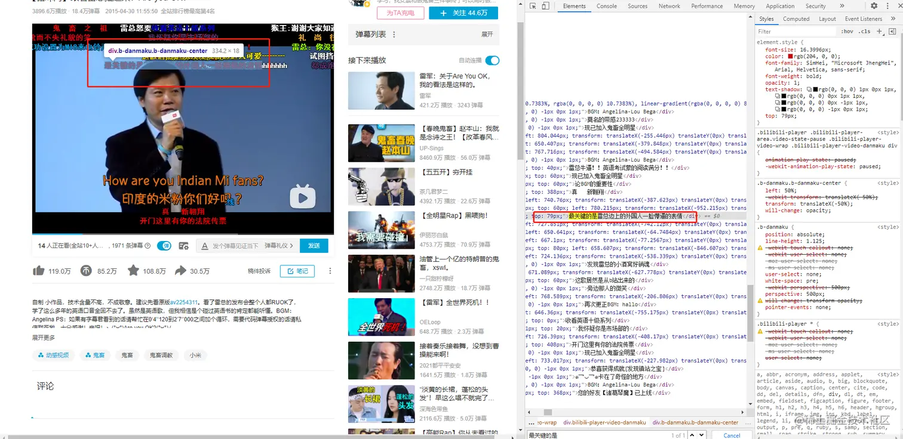
Task: Toggle the :hov element state panel
Action: 847,31
